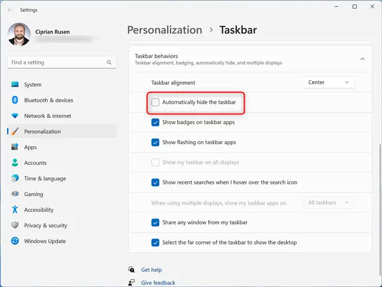Image resolution: width=382 pixels, height=287 pixels.
Task: Click 'When using multiple displays' label
Action: (219, 203)
